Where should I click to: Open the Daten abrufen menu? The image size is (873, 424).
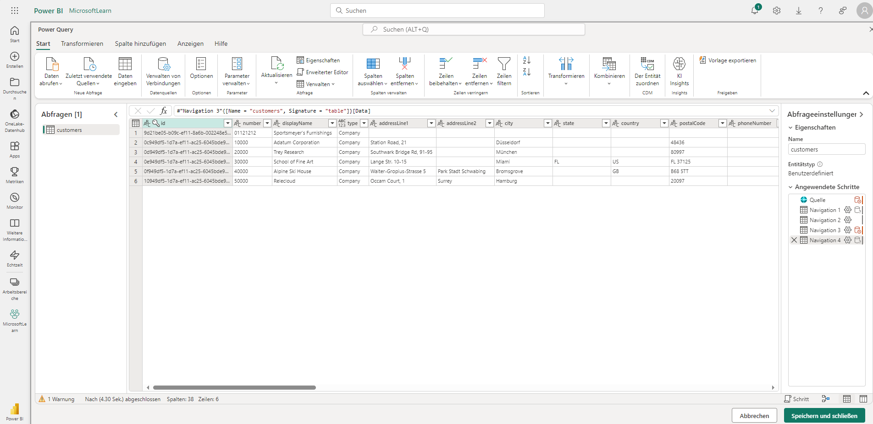pos(51,71)
